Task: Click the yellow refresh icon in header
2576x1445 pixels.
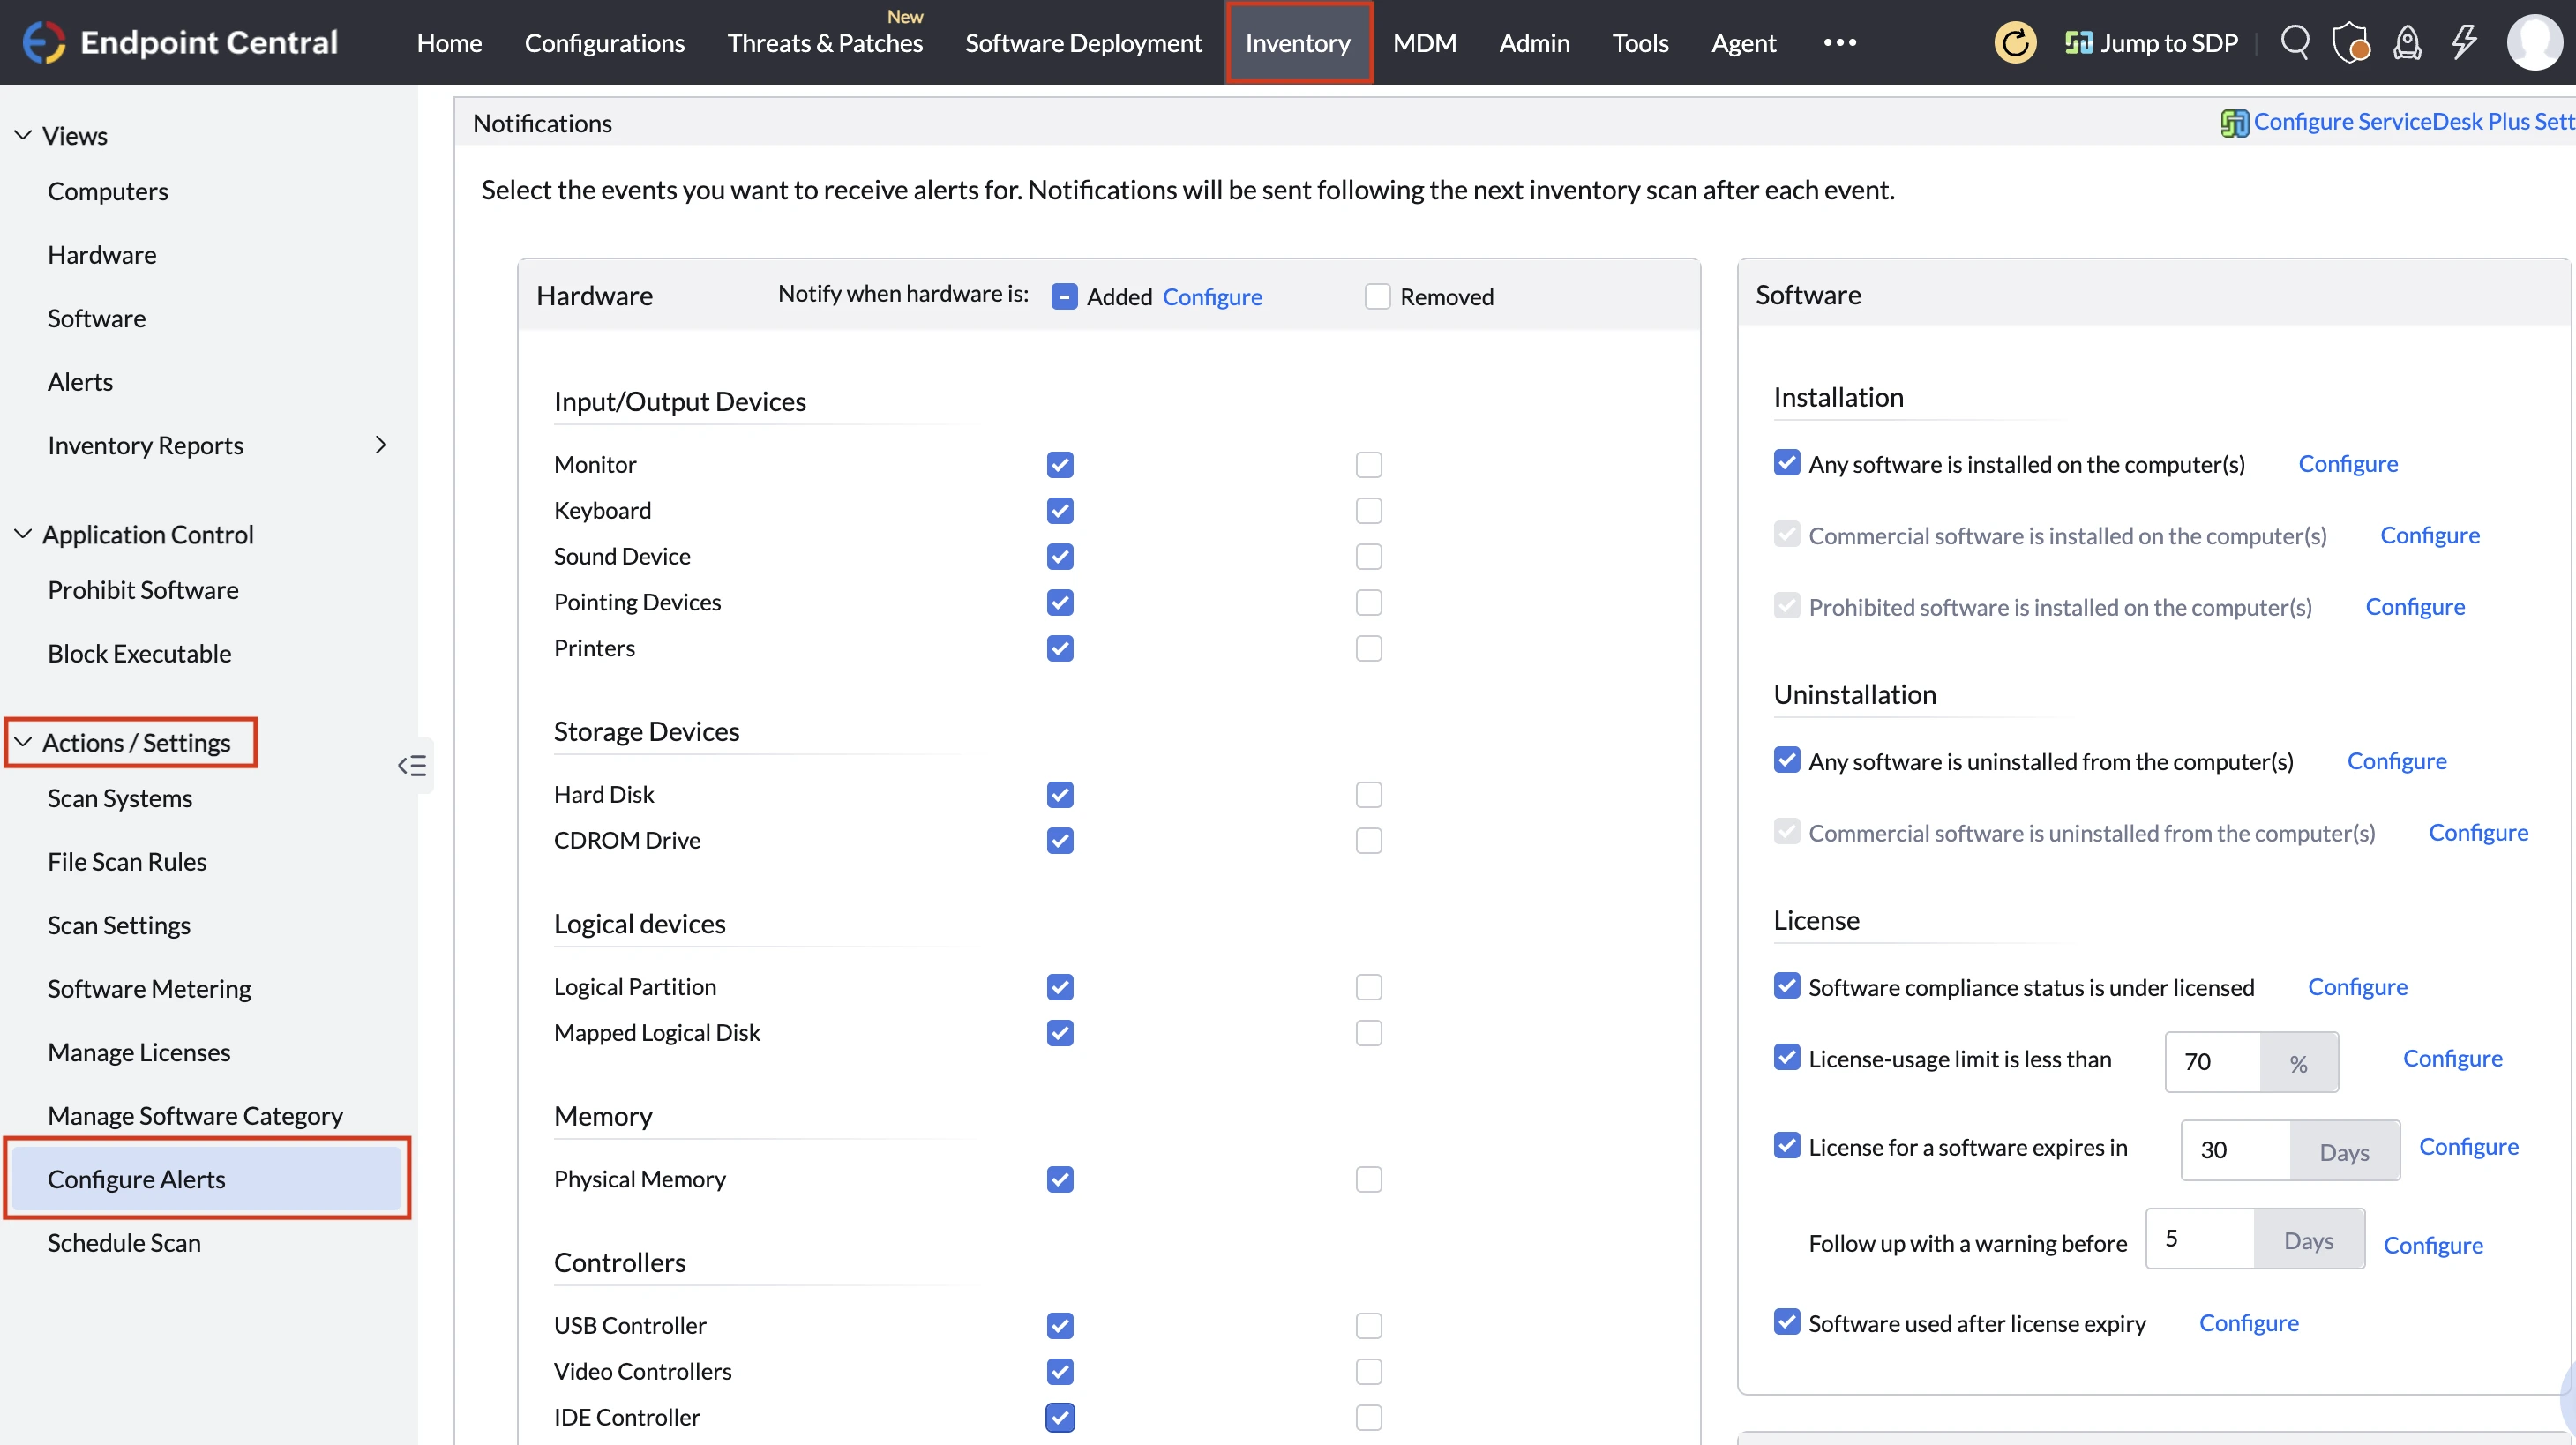Action: [x=2014, y=43]
